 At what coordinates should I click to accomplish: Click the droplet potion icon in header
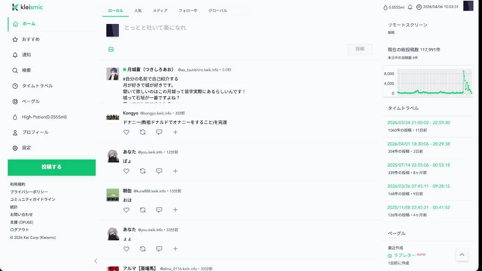(385, 7)
